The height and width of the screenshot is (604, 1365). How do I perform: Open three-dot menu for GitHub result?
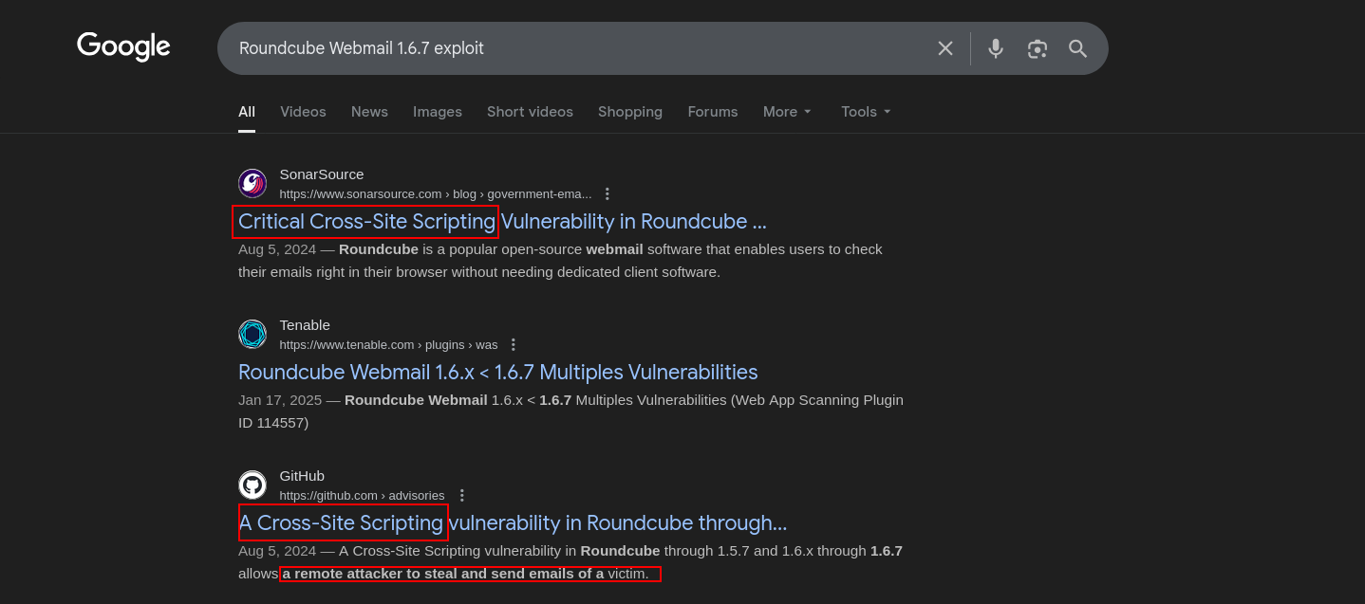pos(461,495)
